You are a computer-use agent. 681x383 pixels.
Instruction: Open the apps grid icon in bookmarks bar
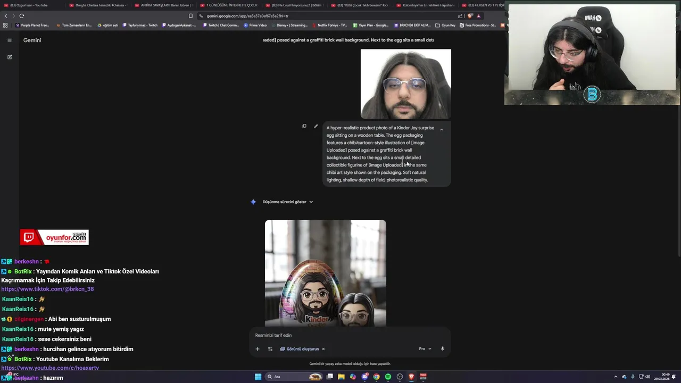[x=5, y=25]
